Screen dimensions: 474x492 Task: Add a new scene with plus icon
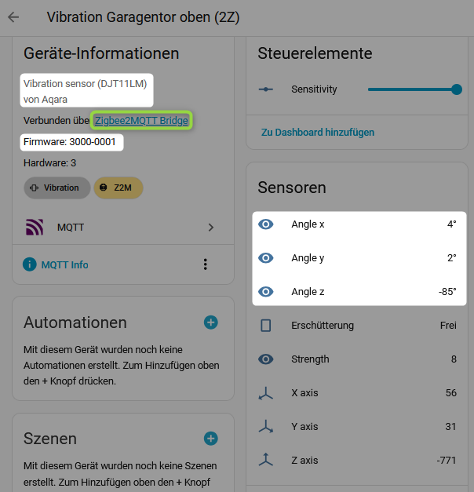pyautogui.click(x=210, y=439)
